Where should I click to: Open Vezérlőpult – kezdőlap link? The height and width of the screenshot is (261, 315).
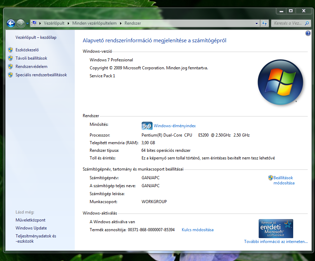36,37
